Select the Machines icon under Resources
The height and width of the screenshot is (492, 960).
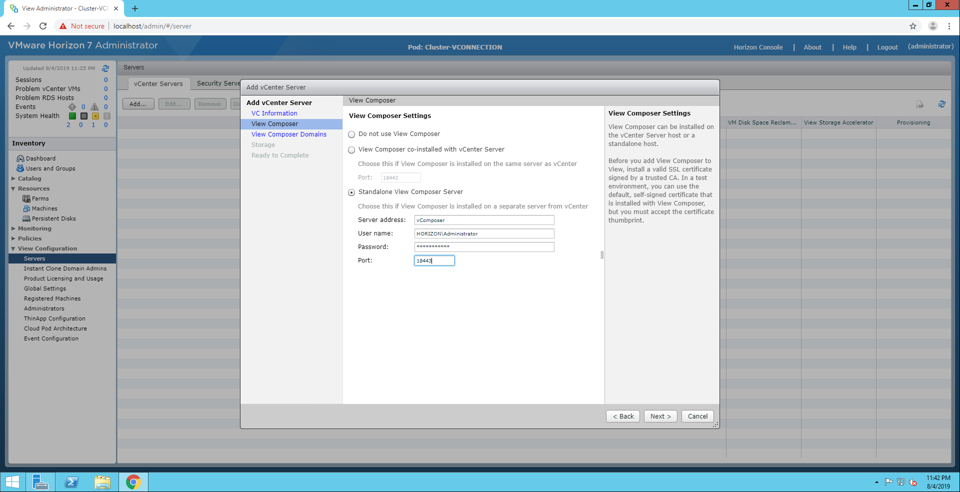pos(26,208)
